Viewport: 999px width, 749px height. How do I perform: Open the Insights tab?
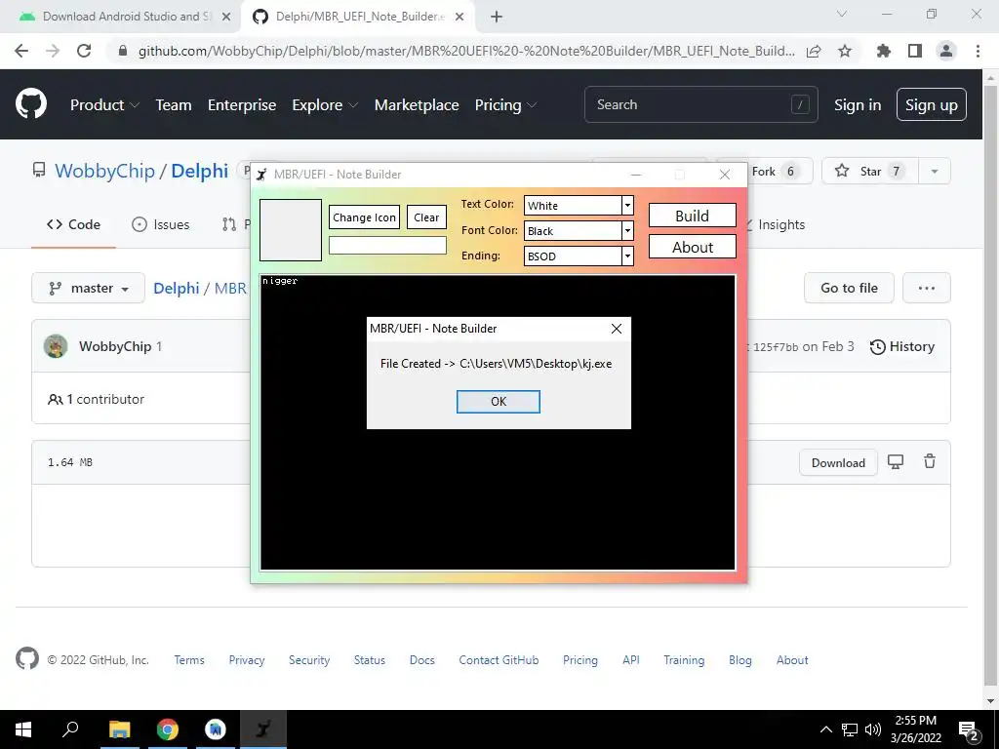[774, 224]
